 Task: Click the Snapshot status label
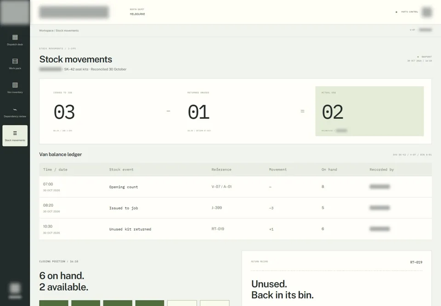click(x=427, y=57)
